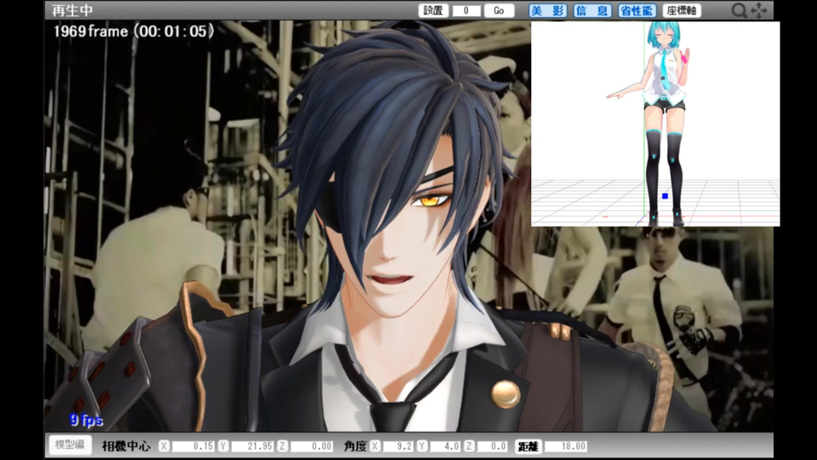Click Y label button before 4.0

click(x=422, y=446)
